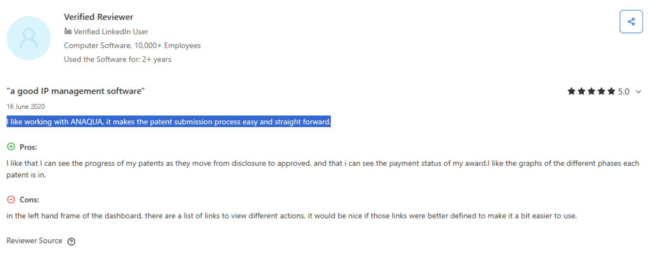The image size is (649, 257).
Task: Click the Verified Reviewer name
Action: click(x=98, y=17)
